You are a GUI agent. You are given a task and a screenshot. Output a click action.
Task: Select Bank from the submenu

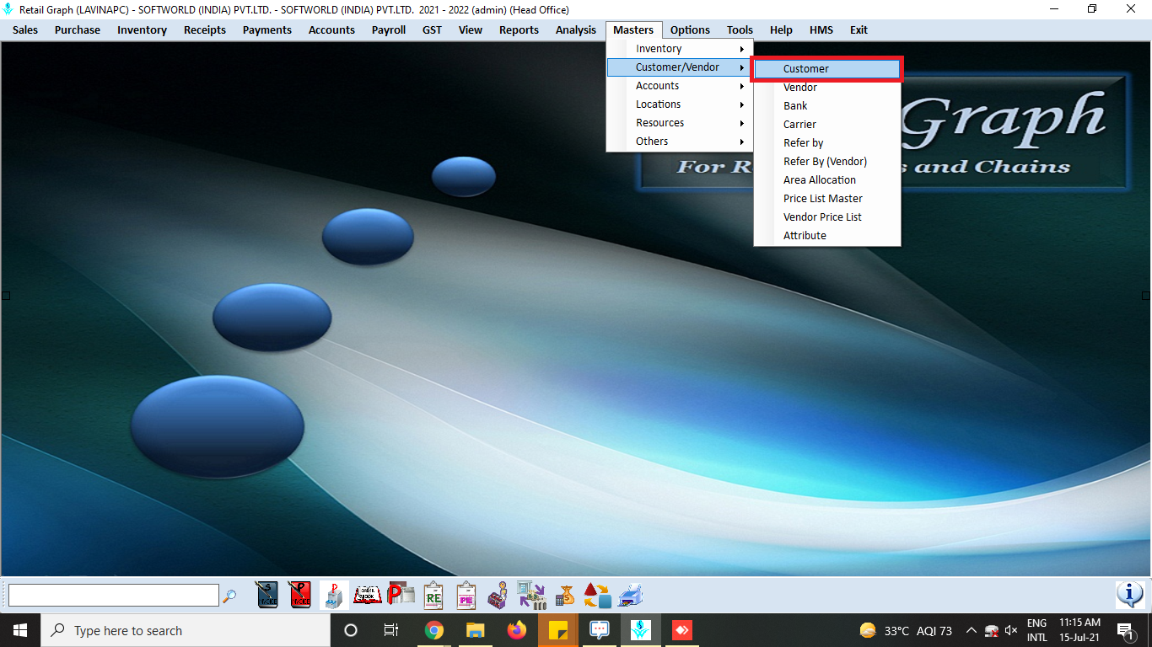[x=827, y=106]
